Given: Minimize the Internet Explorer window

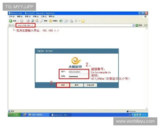Looking at the screenshot, I should tap(140, 13).
